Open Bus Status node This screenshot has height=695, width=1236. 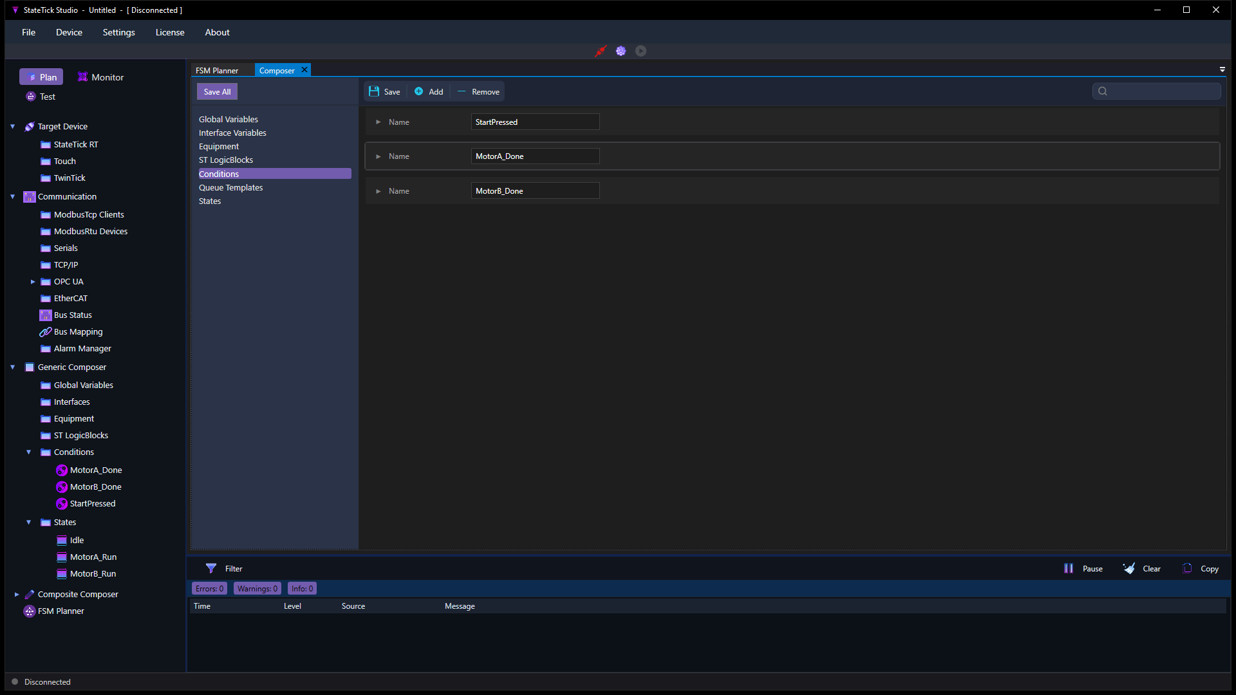coord(66,315)
